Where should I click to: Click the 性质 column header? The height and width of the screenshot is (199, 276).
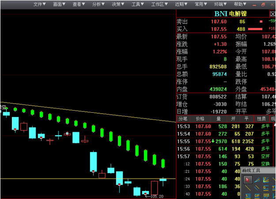(261, 119)
